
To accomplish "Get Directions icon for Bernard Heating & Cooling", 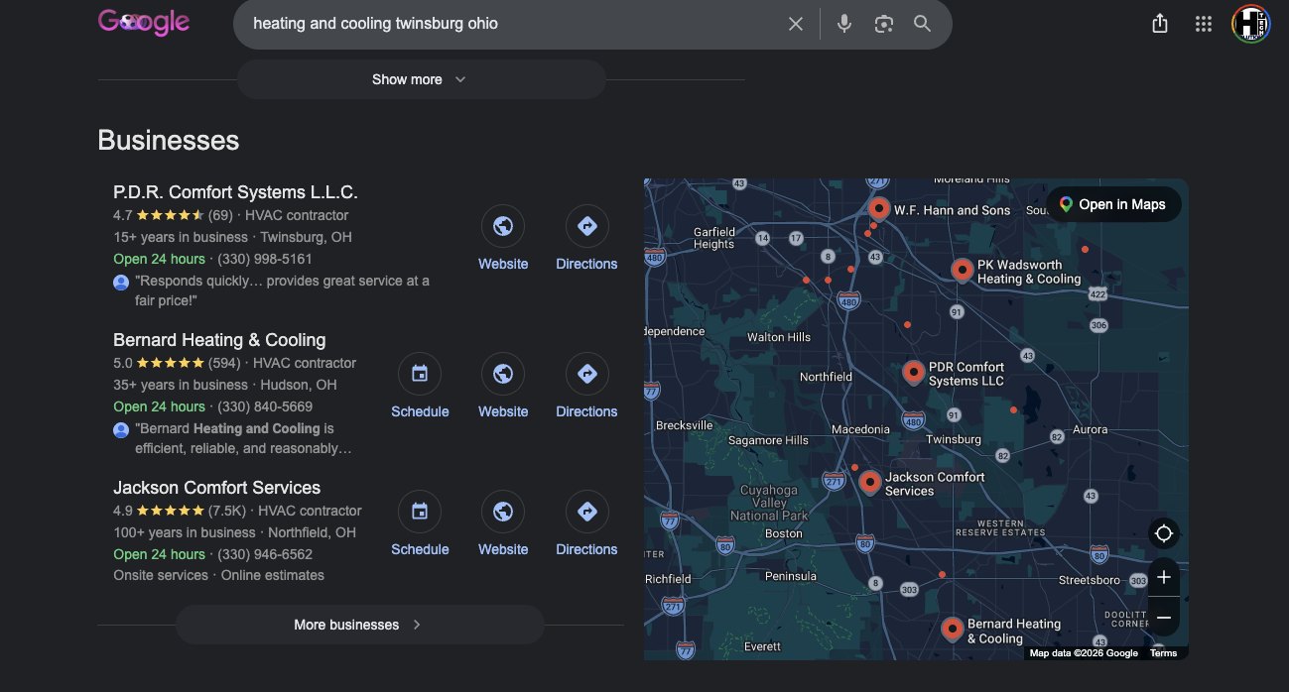I will click(586, 375).
